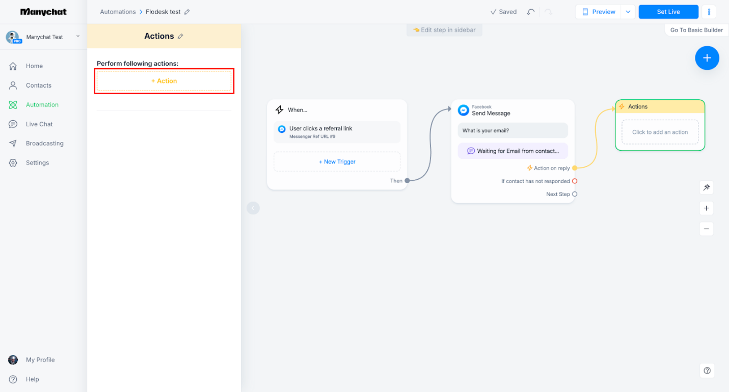Image resolution: width=729 pixels, height=392 pixels.
Task: Click the Undo arrow
Action: (531, 12)
